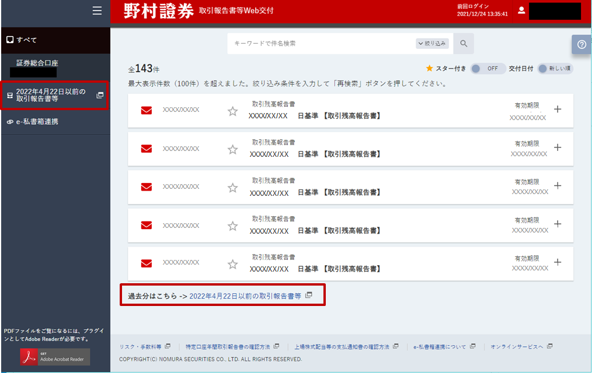Open 特定口座年間取引報告書の確認方法 footer link
This screenshot has width=592, height=373.
[x=228, y=347]
